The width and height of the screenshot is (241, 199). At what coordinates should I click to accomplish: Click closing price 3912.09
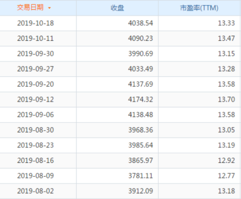click(x=141, y=191)
